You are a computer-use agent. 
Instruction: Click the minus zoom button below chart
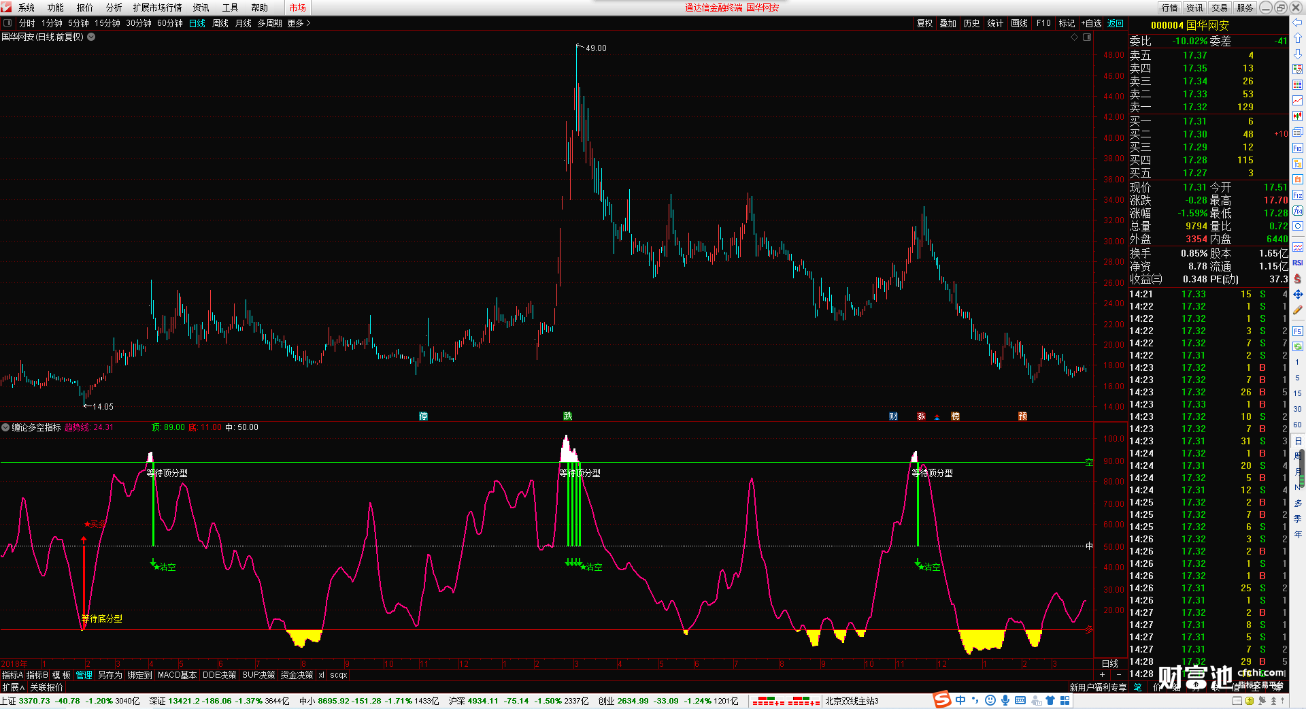(x=1119, y=675)
